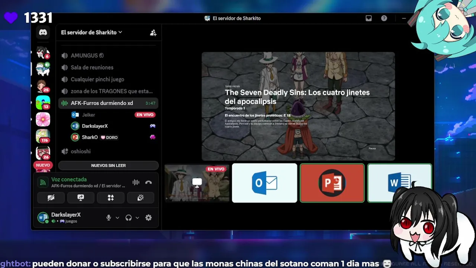Open the activities shapes icon button
This screenshot has width=476, height=268.
(110, 198)
